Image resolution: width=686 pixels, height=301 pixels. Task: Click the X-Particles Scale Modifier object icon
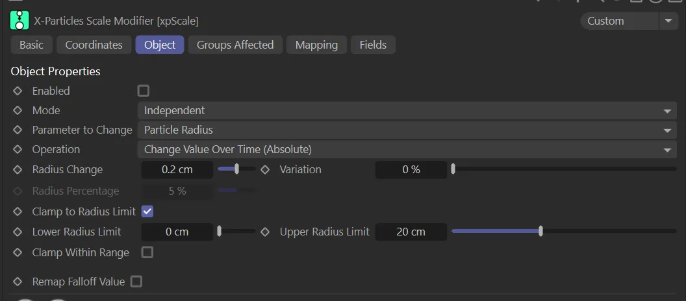(x=19, y=21)
